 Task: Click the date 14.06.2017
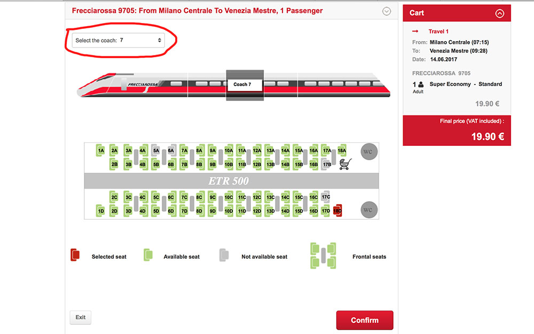(443, 59)
